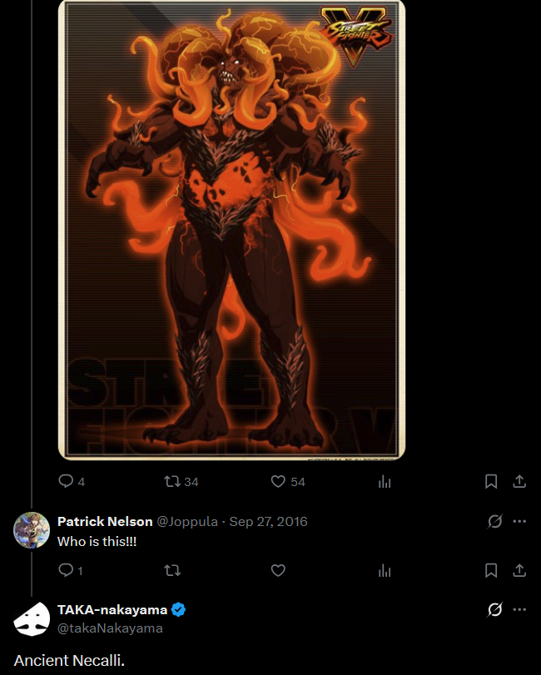Open Grok icon on TAKA-nakayama's tweet

point(495,609)
